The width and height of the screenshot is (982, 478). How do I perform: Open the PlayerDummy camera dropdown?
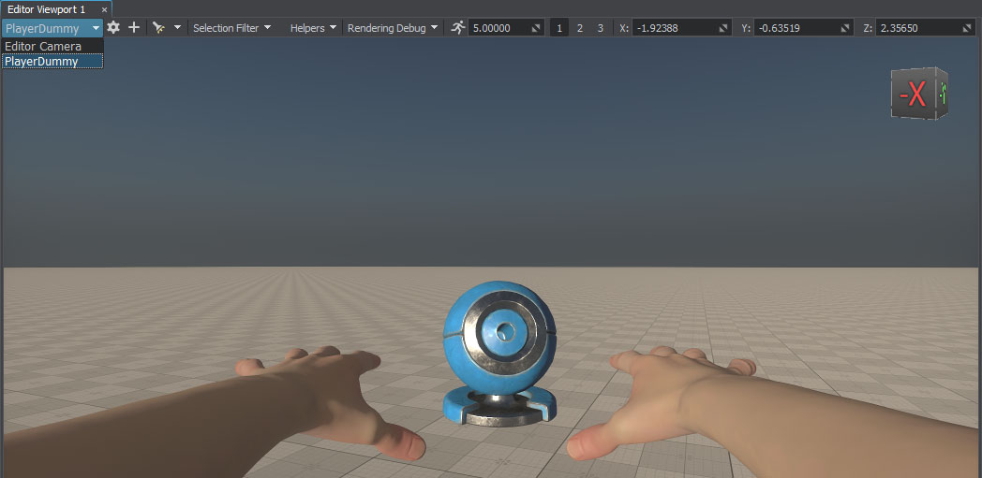pyautogui.click(x=52, y=28)
